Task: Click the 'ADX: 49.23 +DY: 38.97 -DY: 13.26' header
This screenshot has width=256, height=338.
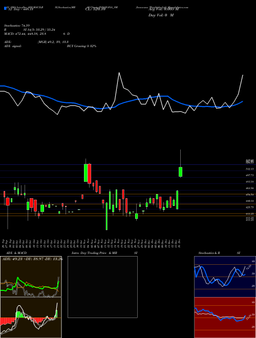Action: (x=32, y=259)
